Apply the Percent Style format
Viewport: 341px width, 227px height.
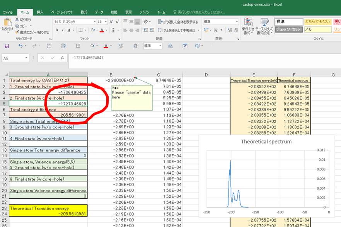pyautogui.click(x=215, y=30)
